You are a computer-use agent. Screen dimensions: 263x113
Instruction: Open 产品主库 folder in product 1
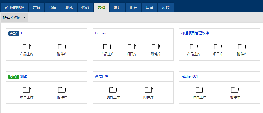tap(27, 49)
